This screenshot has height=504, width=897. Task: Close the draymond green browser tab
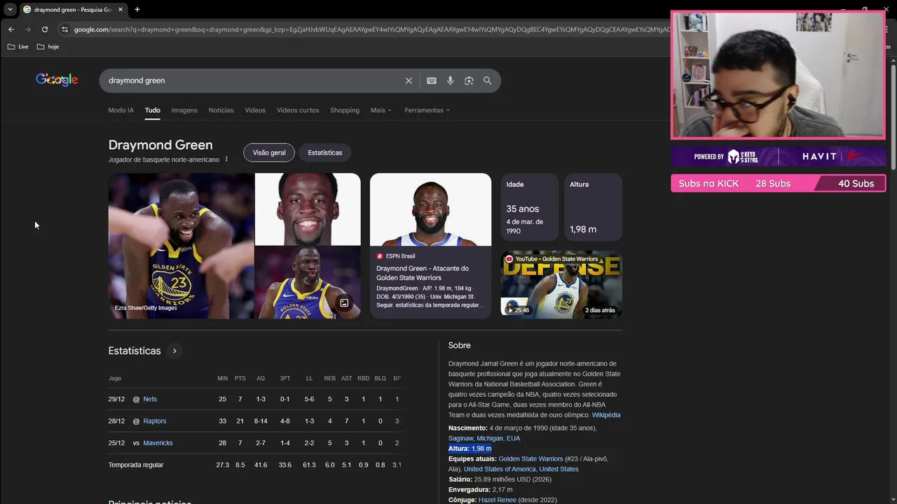point(121,10)
